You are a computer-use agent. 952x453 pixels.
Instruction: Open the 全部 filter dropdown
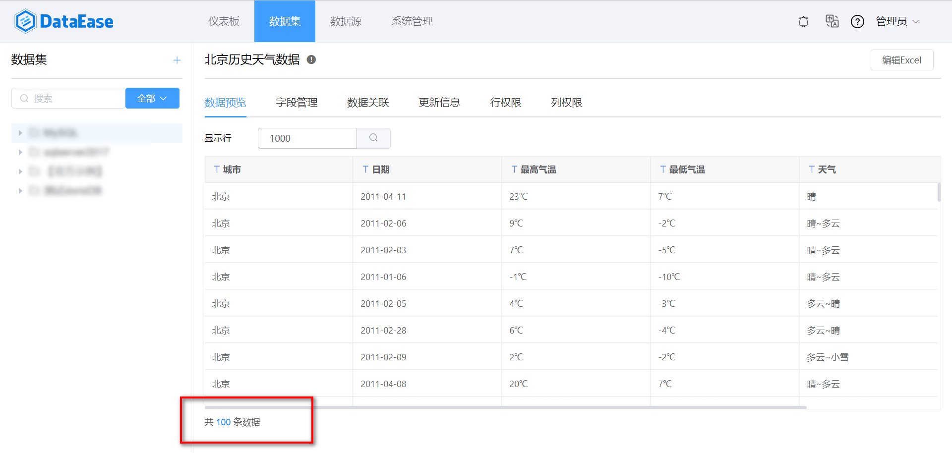pyautogui.click(x=152, y=98)
